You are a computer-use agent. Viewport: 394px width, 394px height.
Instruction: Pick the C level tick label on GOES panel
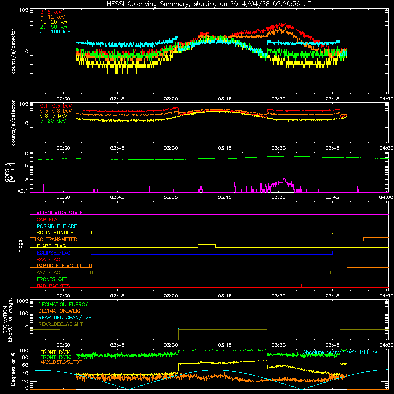[27, 154]
